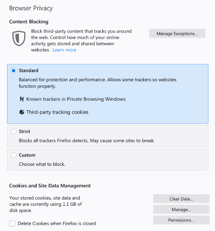
Task: Click the known trackers blocked icon
Action: coord(21,99)
